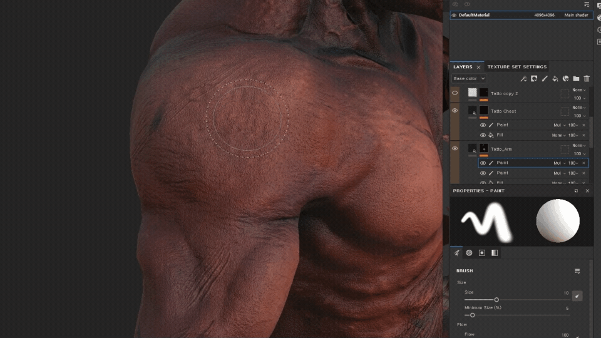Hide the Paint effect under Tatto Chest
This screenshot has width=601, height=338.
[483, 125]
